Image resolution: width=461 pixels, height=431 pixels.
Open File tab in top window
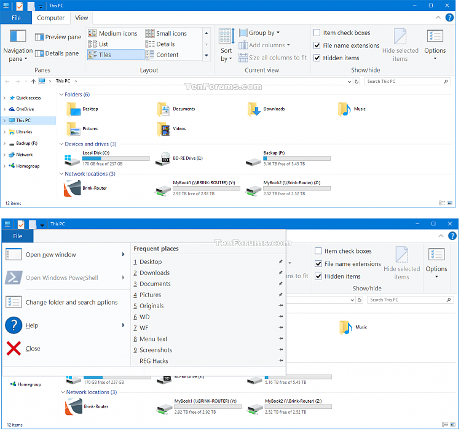click(x=16, y=18)
